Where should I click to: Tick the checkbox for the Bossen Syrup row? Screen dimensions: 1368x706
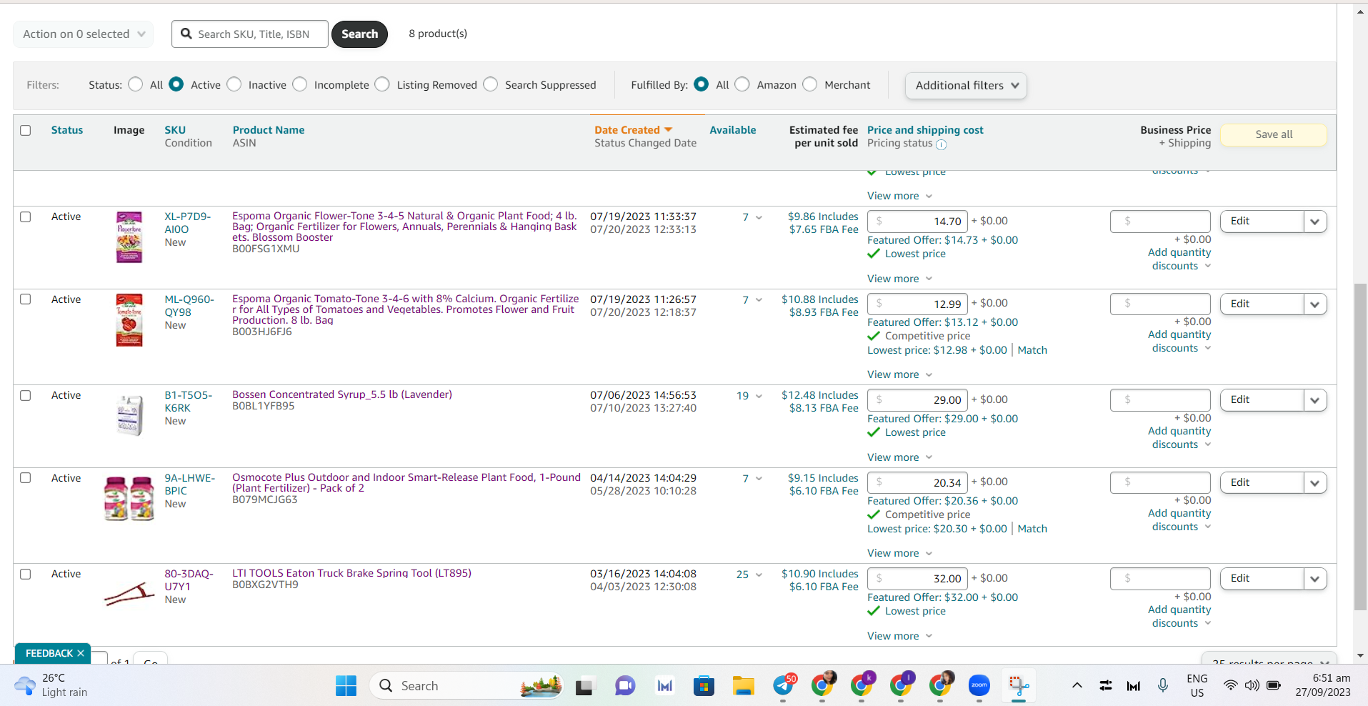[x=26, y=395]
